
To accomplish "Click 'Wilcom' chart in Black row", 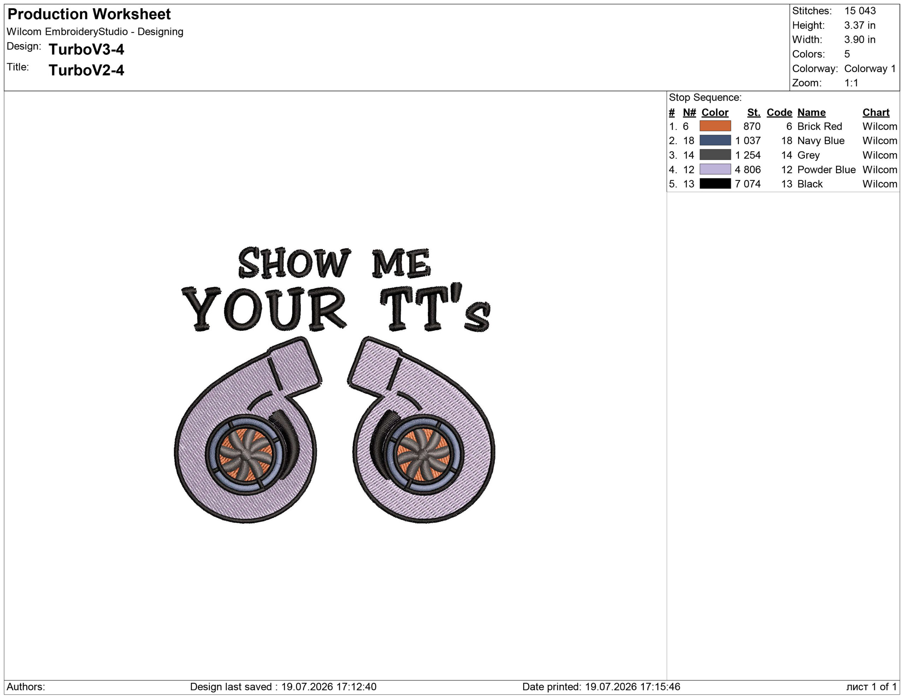I will tap(880, 184).
